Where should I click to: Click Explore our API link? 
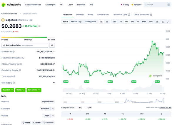(x=165, y=108)
